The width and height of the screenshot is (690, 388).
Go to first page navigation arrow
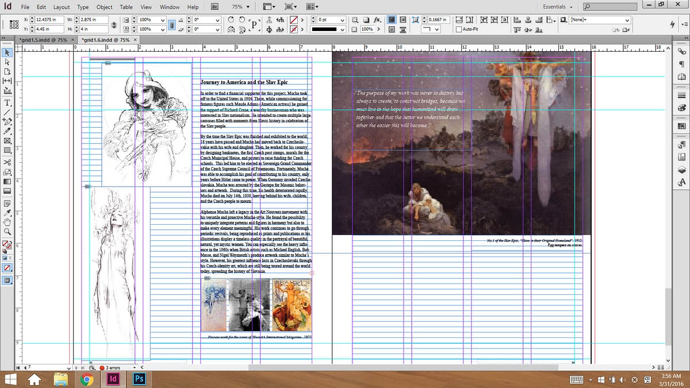coord(19,367)
